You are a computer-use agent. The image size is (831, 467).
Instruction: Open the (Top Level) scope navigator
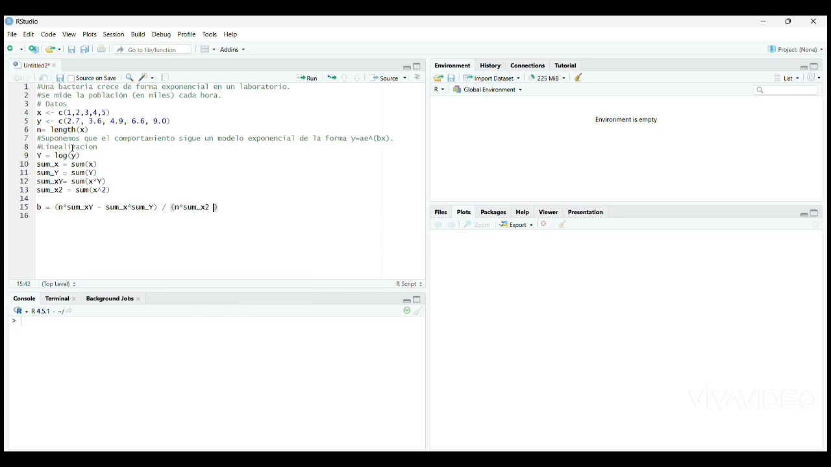(x=59, y=284)
